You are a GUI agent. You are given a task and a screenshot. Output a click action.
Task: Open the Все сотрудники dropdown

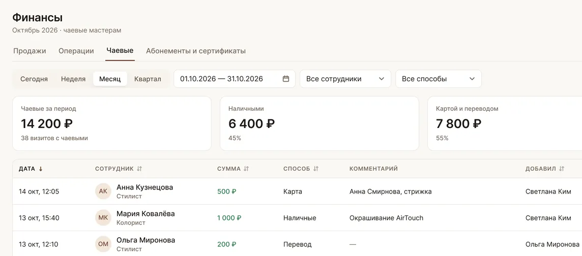point(345,79)
